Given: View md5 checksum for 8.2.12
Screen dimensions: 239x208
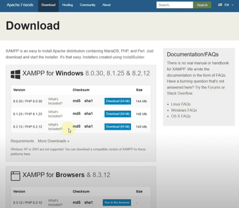Looking at the screenshot, I should [77, 126].
